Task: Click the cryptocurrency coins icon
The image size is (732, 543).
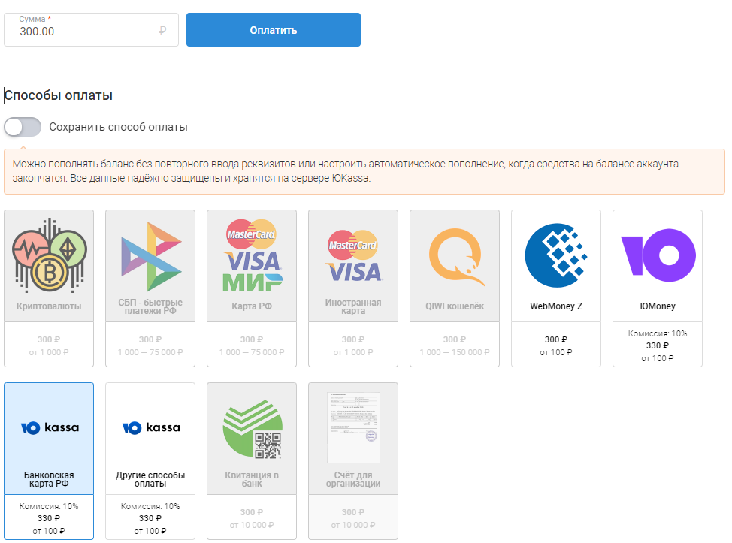Action: [x=49, y=255]
